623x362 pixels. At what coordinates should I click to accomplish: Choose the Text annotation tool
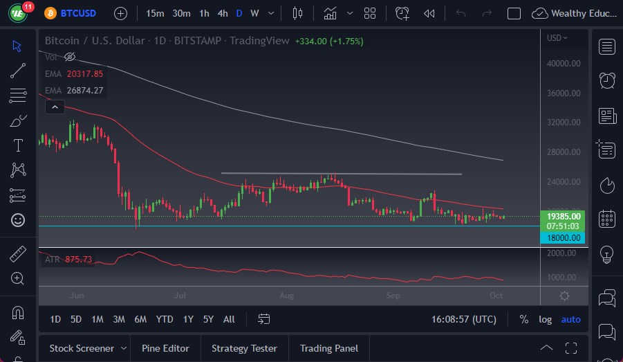pos(18,145)
